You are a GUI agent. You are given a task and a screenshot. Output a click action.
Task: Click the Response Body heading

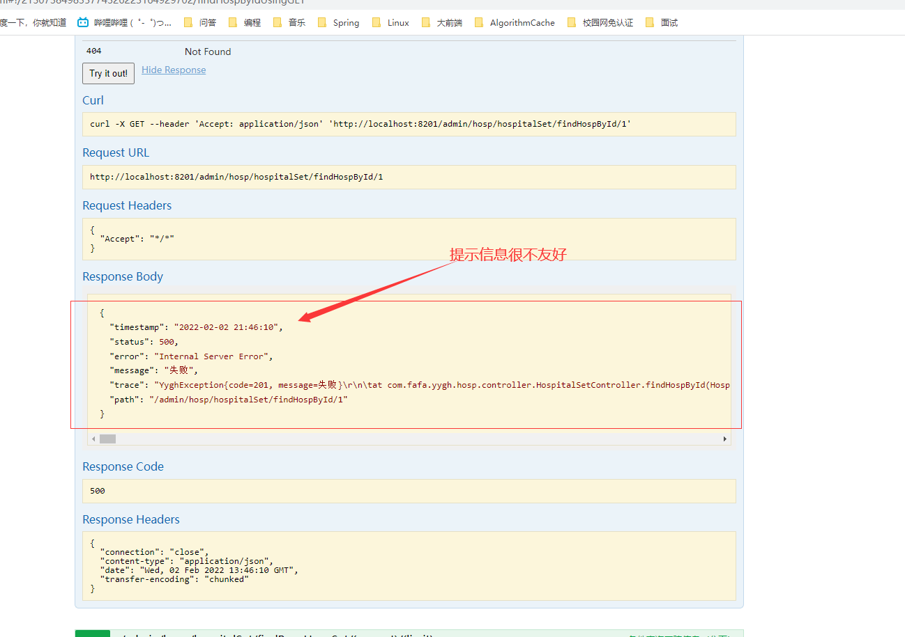pos(123,276)
